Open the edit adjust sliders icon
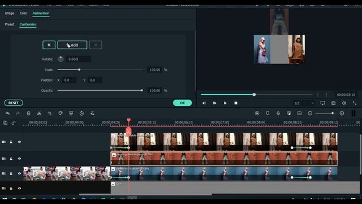 tap(92, 113)
